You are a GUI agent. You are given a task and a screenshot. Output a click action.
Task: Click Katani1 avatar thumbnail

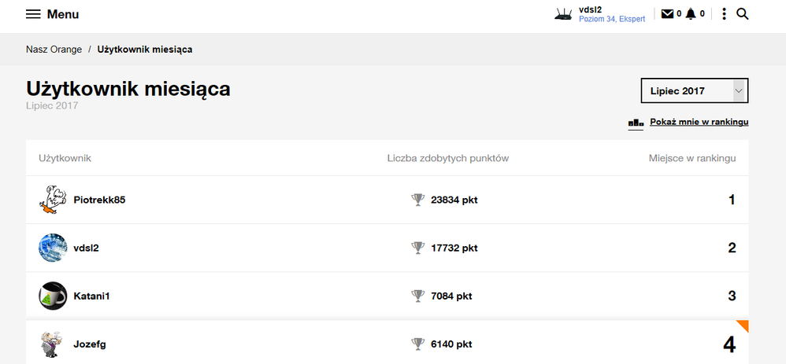52,296
